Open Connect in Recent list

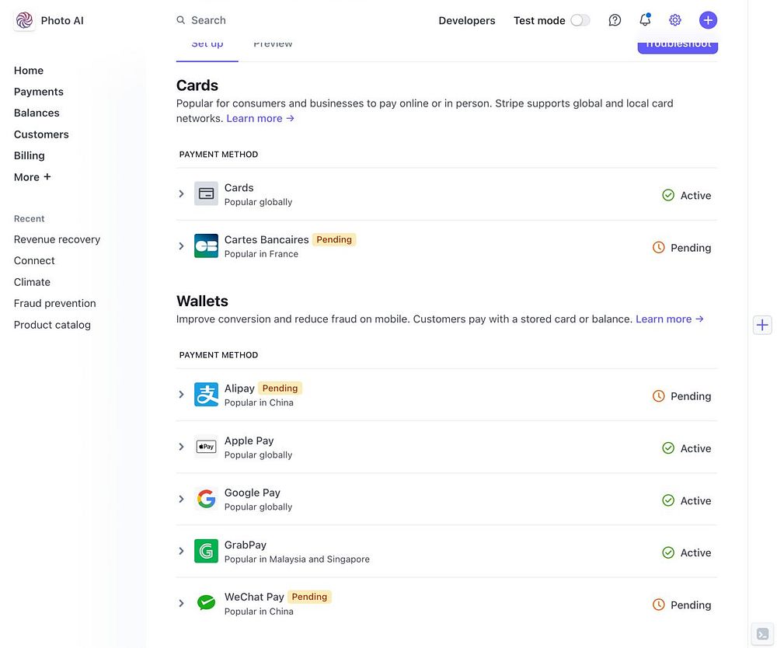[34, 260]
